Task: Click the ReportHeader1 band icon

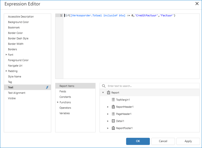Action: (x=113, y=107)
